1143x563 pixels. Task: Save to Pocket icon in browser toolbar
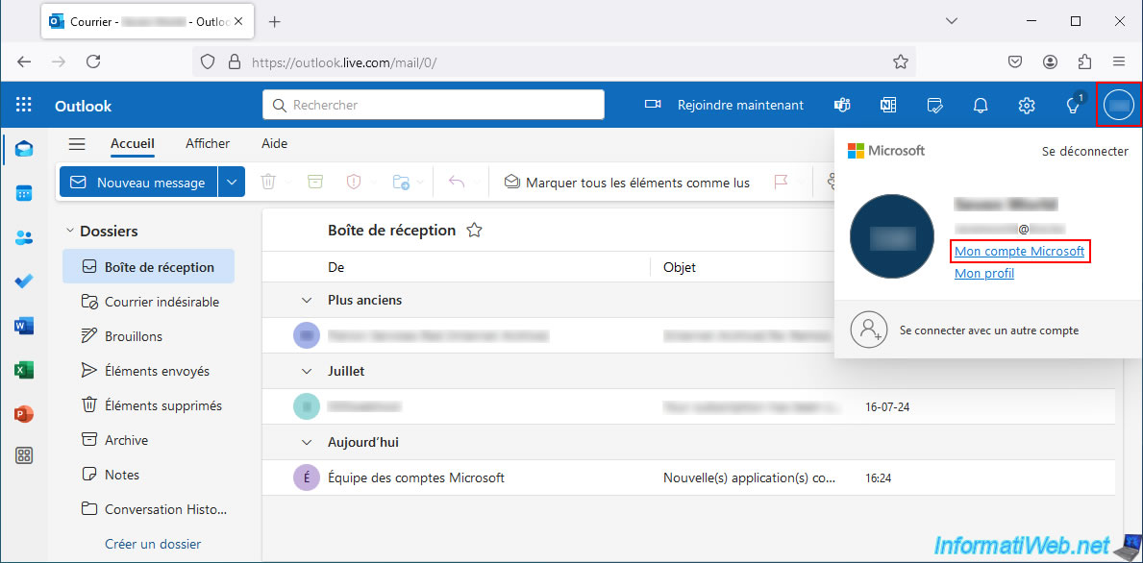click(1015, 61)
